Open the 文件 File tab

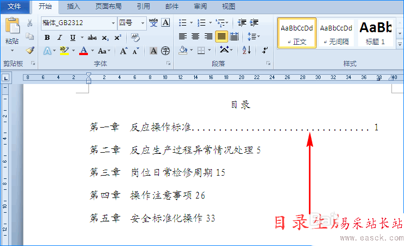[14, 7]
